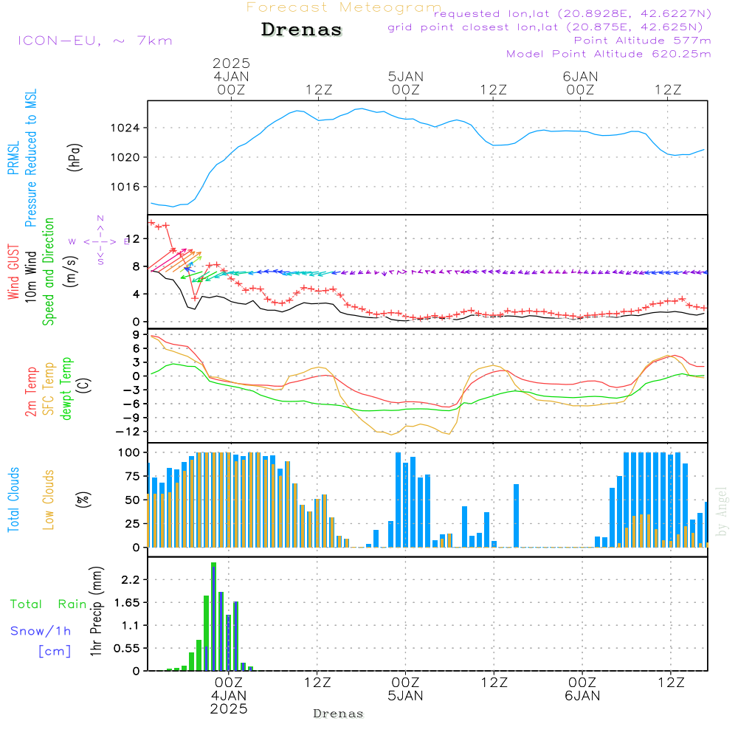Viewport: 738px width, 738px height.
Task: Click the red "2m Temp" label
Action: click(x=30, y=392)
